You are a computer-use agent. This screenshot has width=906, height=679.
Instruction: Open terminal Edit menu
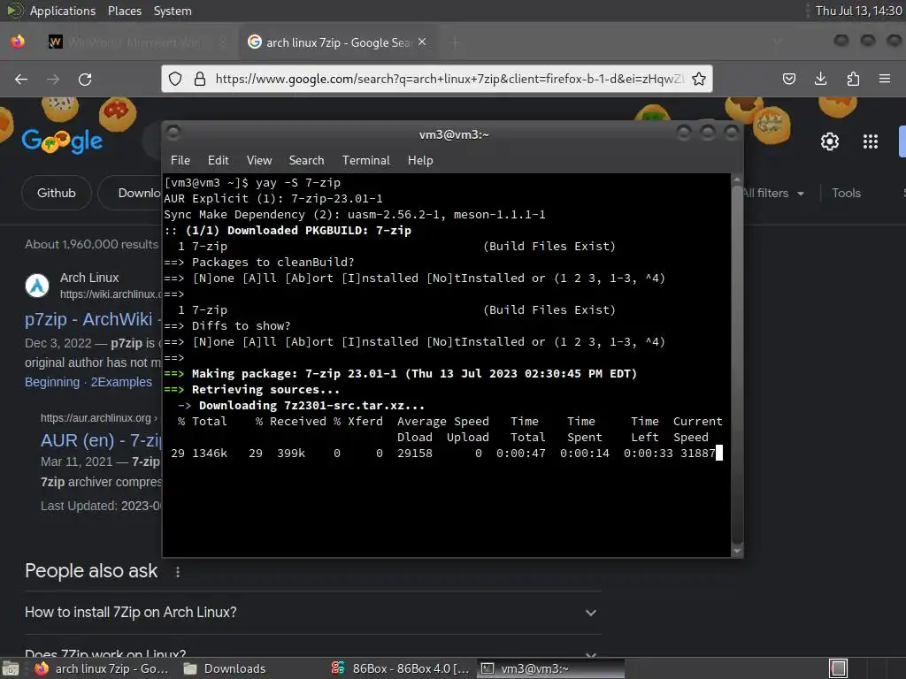click(x=218, y=160)
